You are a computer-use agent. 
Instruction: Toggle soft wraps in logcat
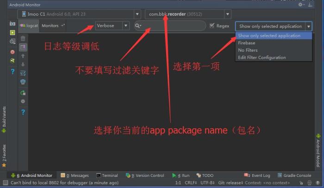click(23, 73)
